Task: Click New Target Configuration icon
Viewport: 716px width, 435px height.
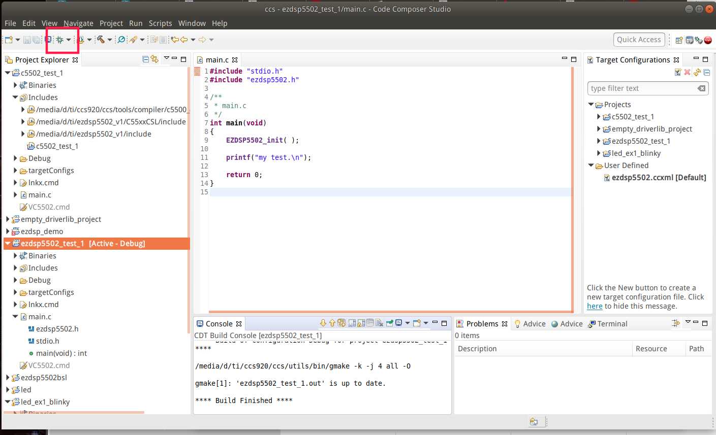Action: click(678, 73)
